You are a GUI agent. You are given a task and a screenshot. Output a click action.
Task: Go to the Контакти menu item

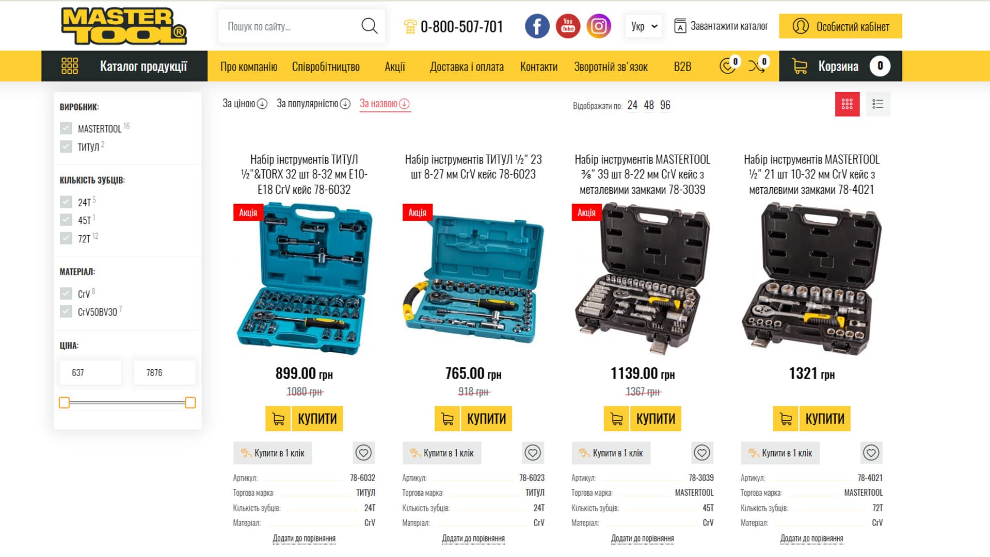(539, 67)
